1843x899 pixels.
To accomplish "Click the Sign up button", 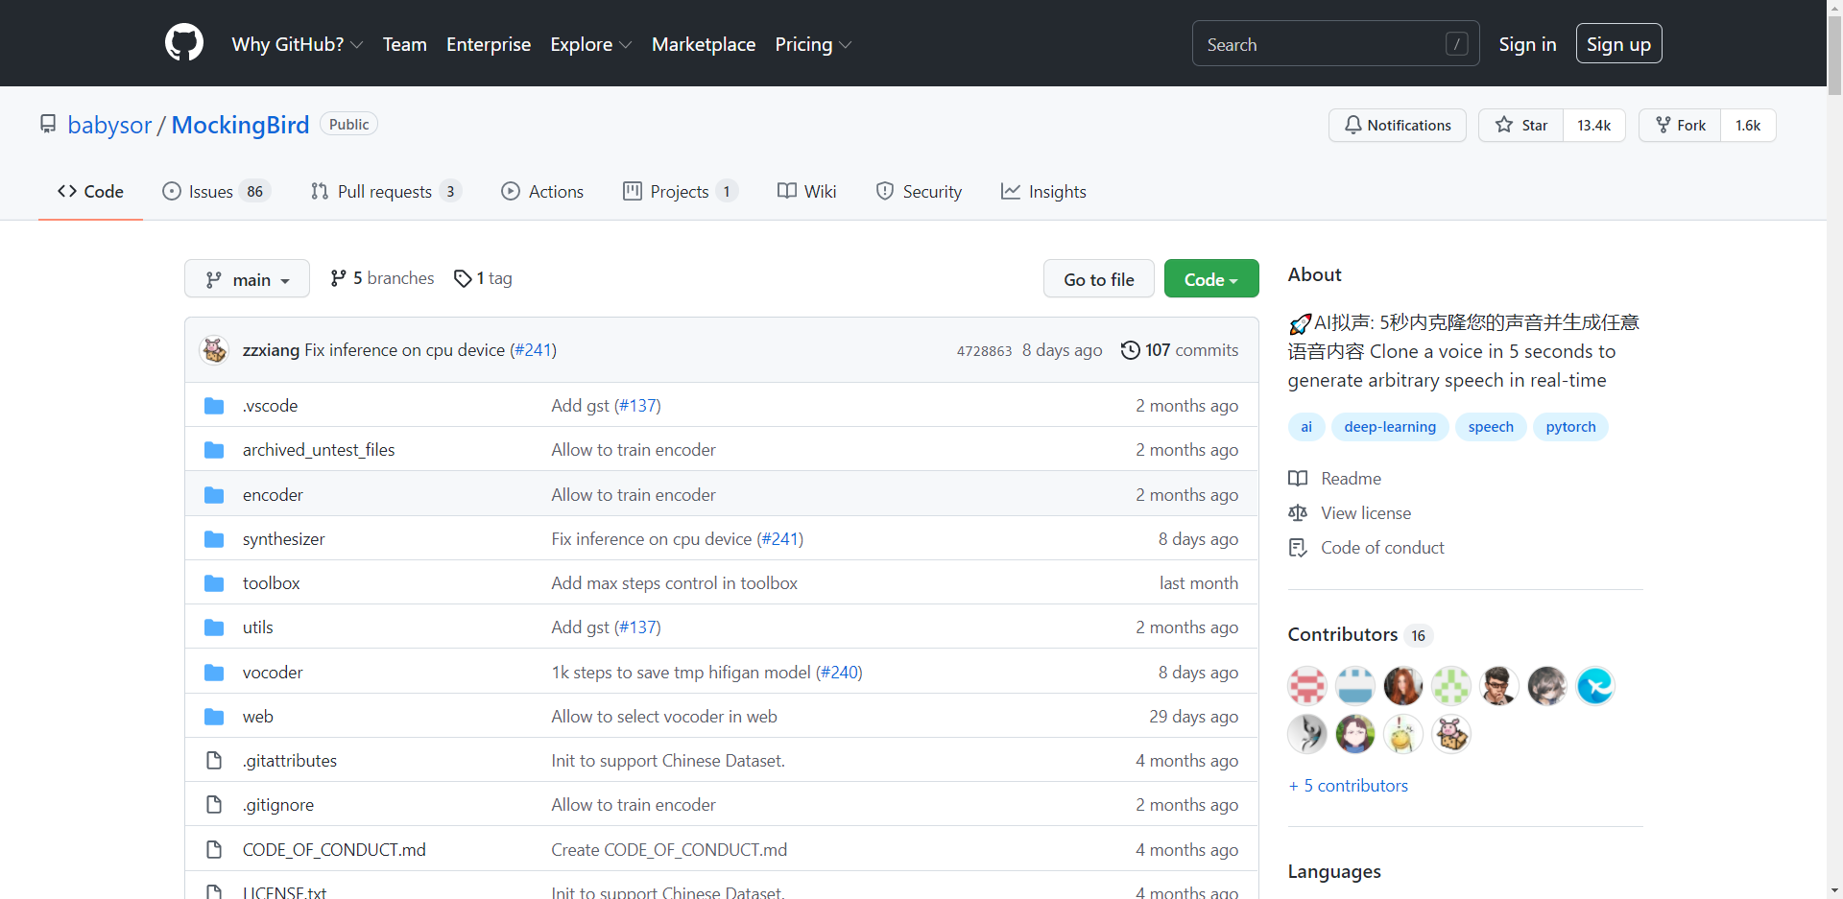I will pyautogui.click(x=1618, y=43).
